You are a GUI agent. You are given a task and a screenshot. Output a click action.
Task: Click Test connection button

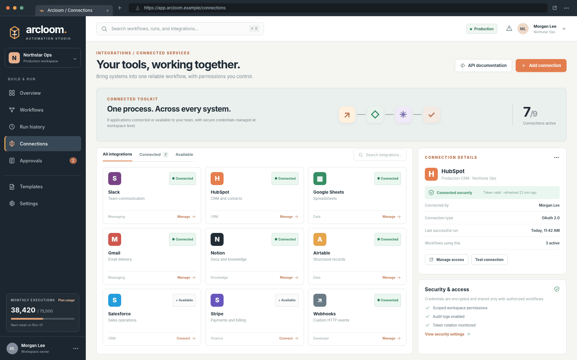coord(489,260)
